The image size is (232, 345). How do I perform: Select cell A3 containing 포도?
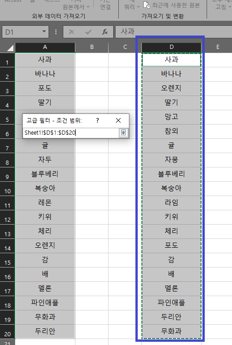click(x=45, y=89)
